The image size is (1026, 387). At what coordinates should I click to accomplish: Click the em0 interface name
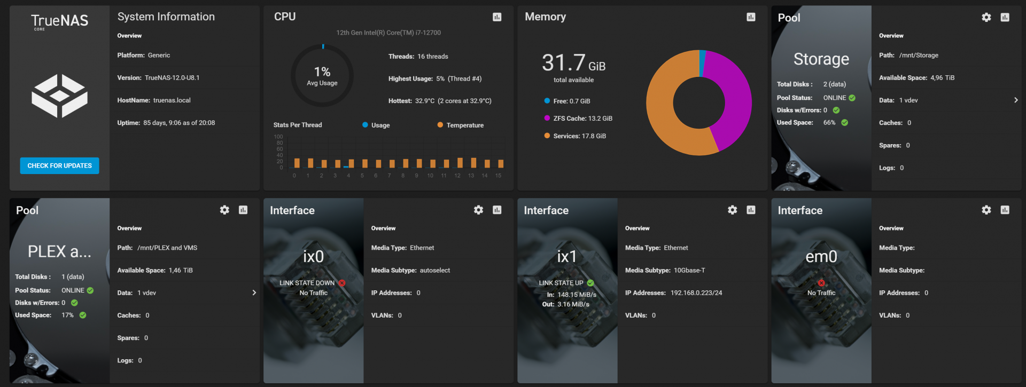(821, 257)
